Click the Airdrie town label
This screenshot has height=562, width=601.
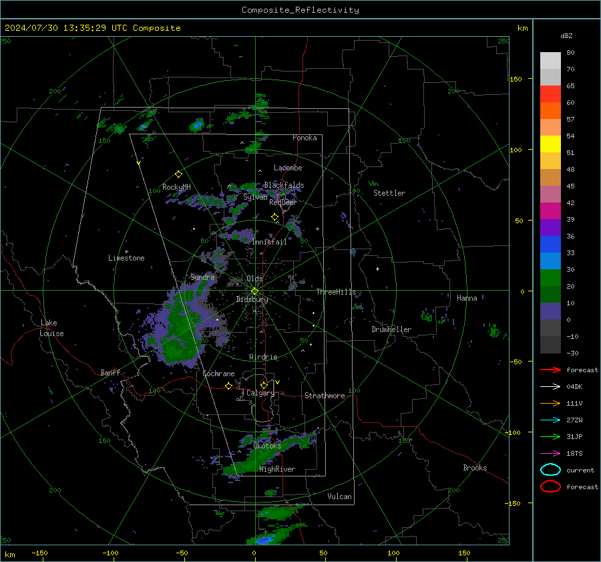click(x=263, y=357)
